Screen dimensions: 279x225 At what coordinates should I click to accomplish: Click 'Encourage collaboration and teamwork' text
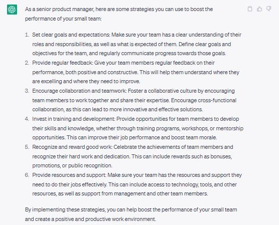pyautogui.click(x=79, y=91)
